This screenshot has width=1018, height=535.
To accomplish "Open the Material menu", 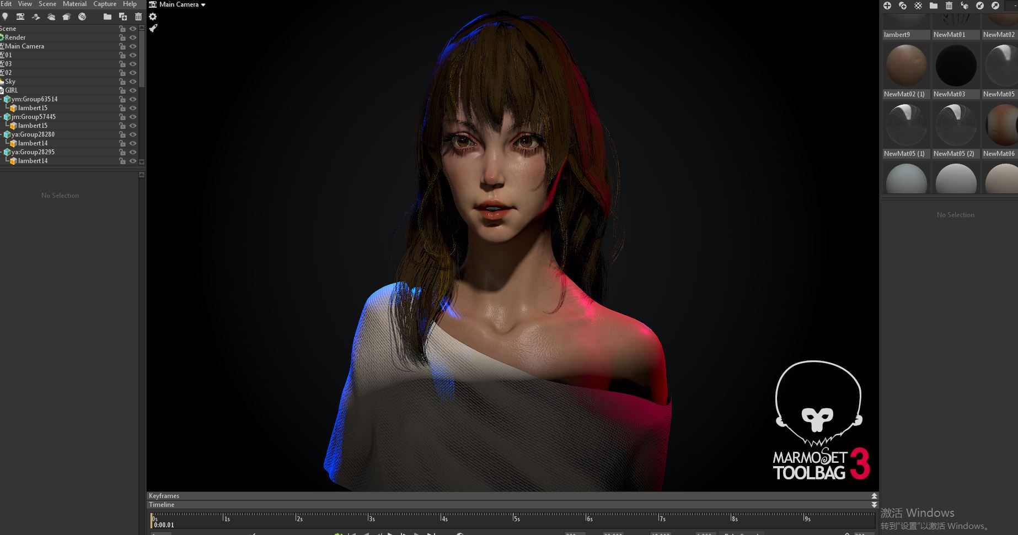I will click(x=74, y=4).
